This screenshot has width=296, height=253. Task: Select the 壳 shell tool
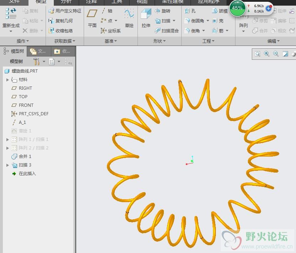[x=218, y=21]
